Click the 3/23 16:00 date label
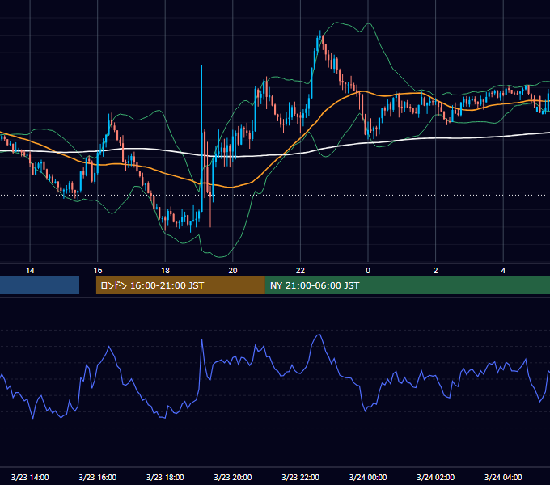550x485 pixels. coord(98,477)
